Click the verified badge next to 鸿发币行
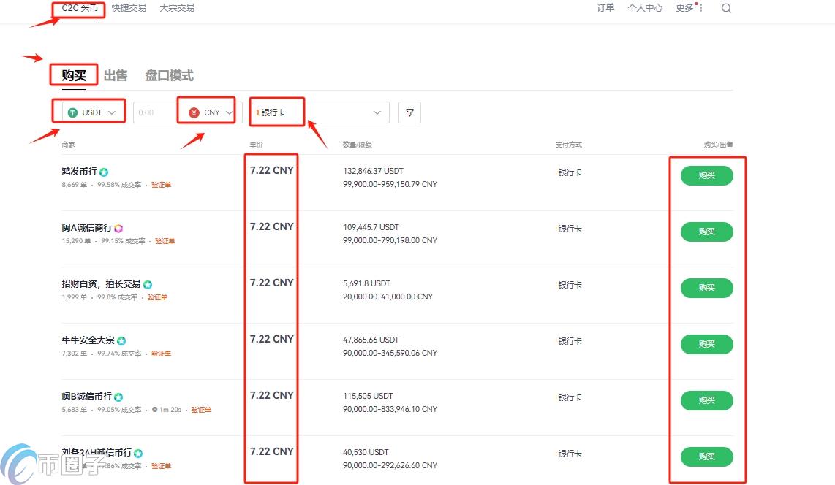Viewport: 835px width, 485px height. tap(105, 171)
